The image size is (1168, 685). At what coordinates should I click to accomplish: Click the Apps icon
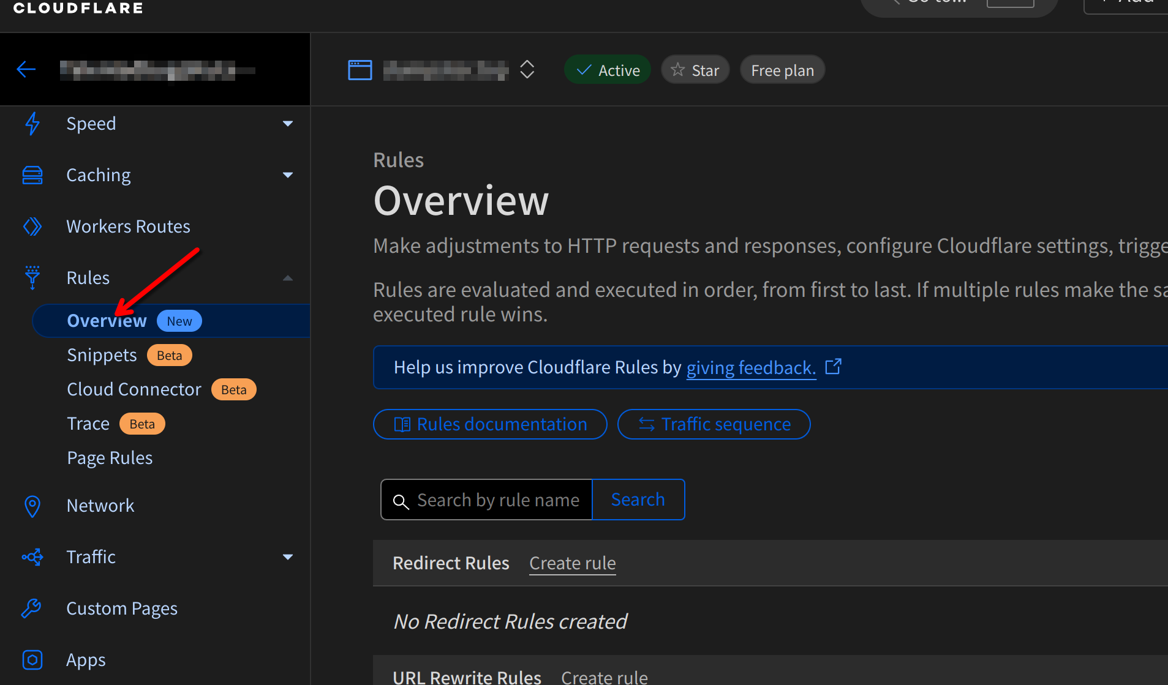[x=32, y=660]
